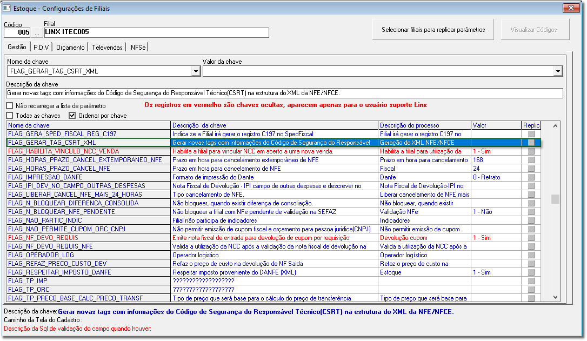Toggle Replic box for FLAG_TP_IMP row
The height and width of the screenshot is (341, 587).
click(x=531, y=280)
